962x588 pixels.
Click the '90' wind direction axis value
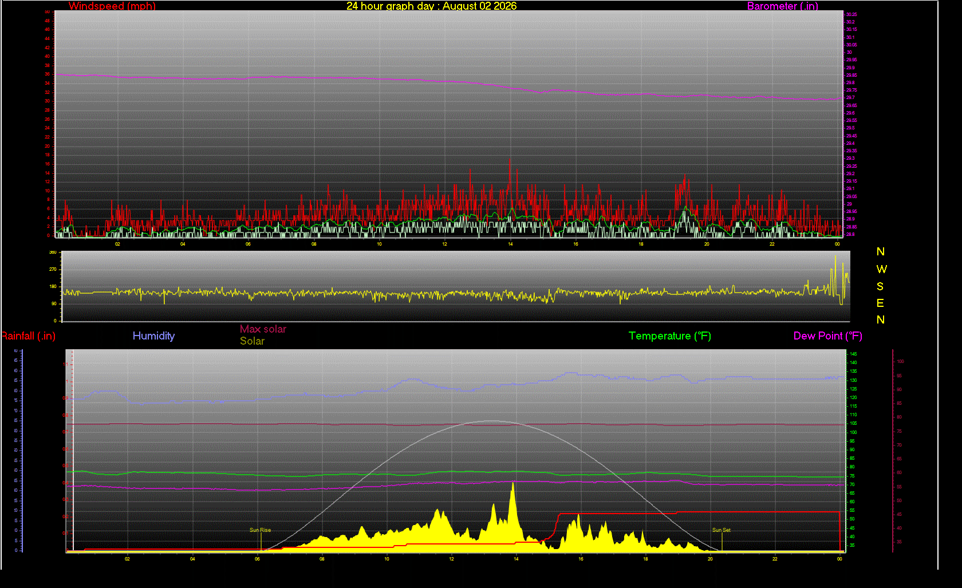click(54, 303)
